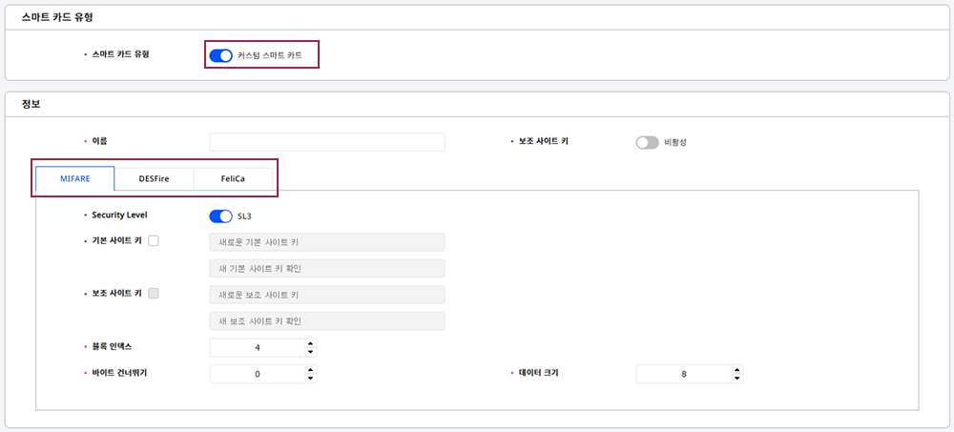
Task: Check the 기본 사이트 키 checkbox
Action: click(x=154, y=241)
